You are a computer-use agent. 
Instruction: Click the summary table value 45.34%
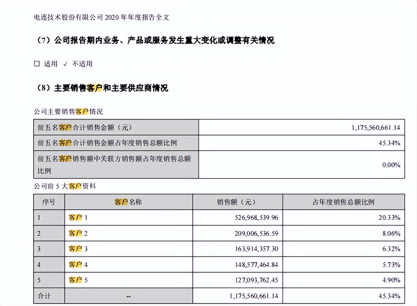tap(390, 143)
